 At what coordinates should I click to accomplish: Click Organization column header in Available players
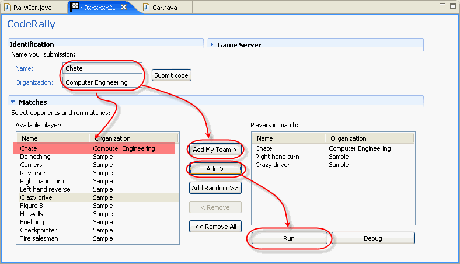tap(134, 138)
